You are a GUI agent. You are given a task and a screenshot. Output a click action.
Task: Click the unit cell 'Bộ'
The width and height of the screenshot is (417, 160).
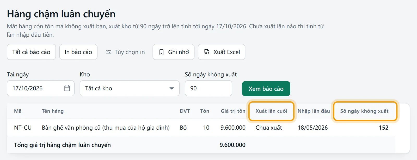pos(183,128)
